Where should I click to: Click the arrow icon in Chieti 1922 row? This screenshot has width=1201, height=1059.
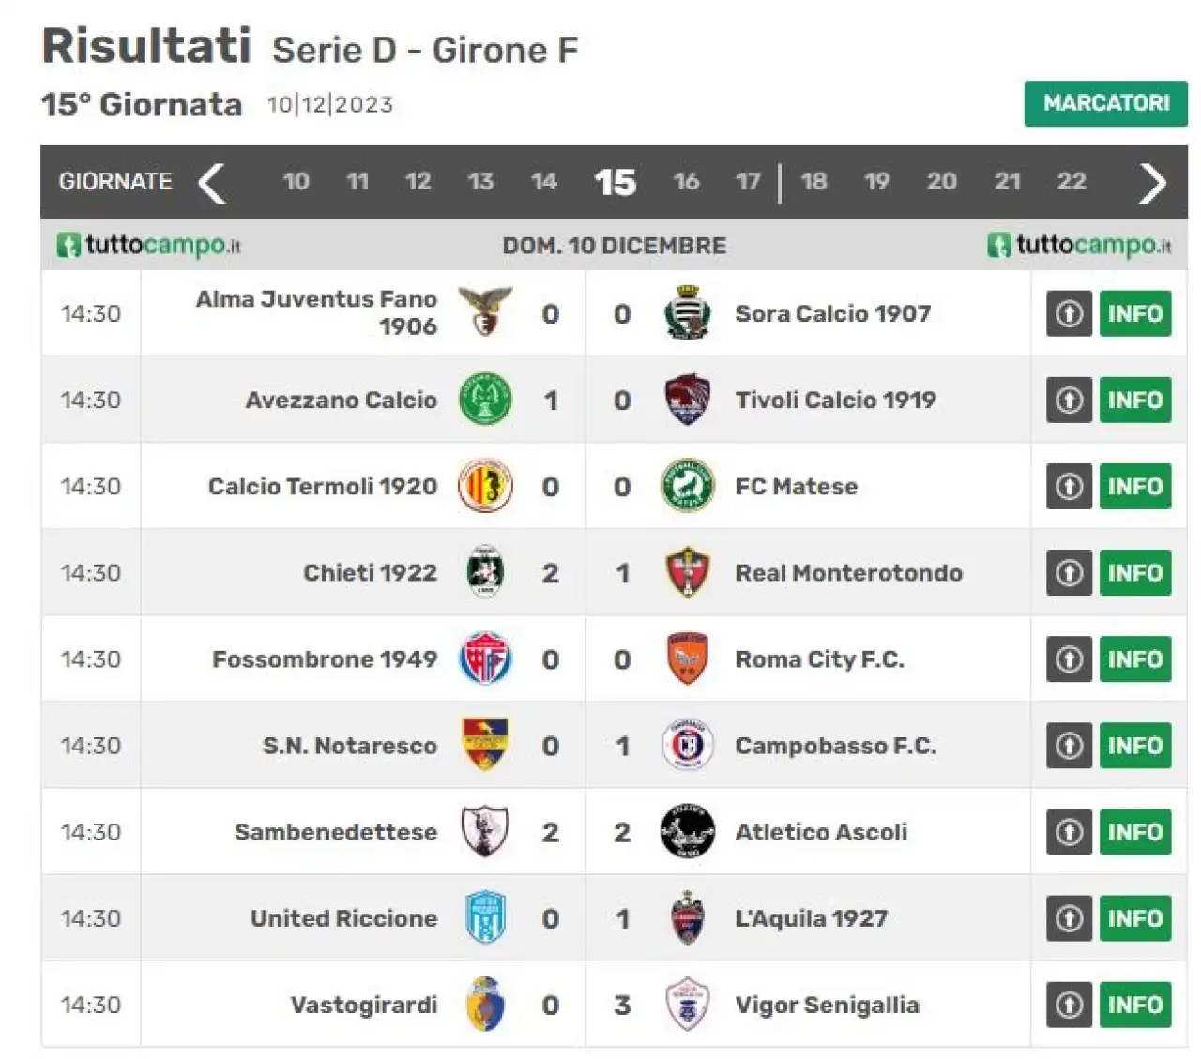(1069, 572)
